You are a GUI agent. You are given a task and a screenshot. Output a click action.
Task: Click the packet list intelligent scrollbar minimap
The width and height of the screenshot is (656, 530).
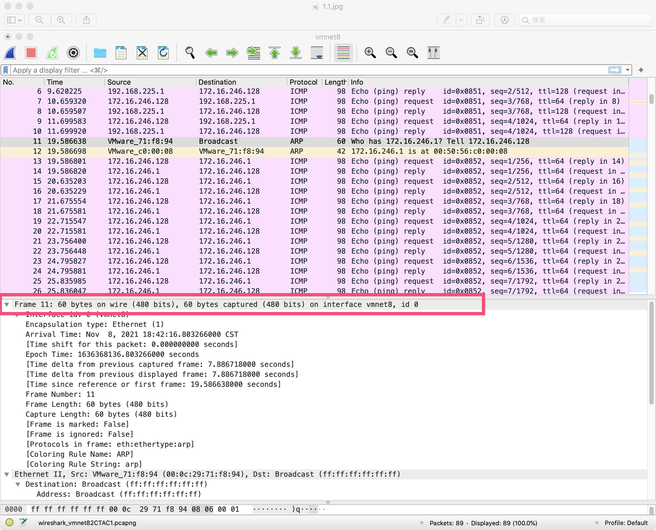[638, 183]
